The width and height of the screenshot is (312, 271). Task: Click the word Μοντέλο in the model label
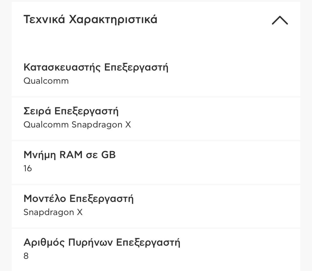tap(45, 198)
